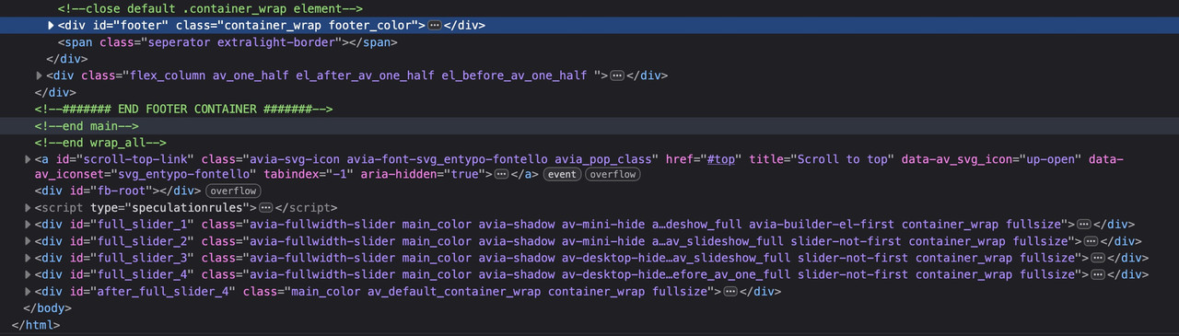Viewport: 1179px width, 336px height.
Task: Click the id value "full_slider_3"
Action: [x=140, y=258]
